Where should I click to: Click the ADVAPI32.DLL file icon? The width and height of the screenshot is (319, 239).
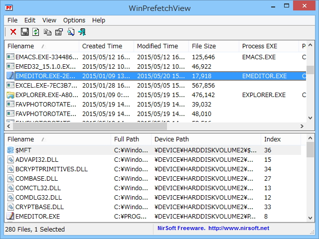point(10,159)
